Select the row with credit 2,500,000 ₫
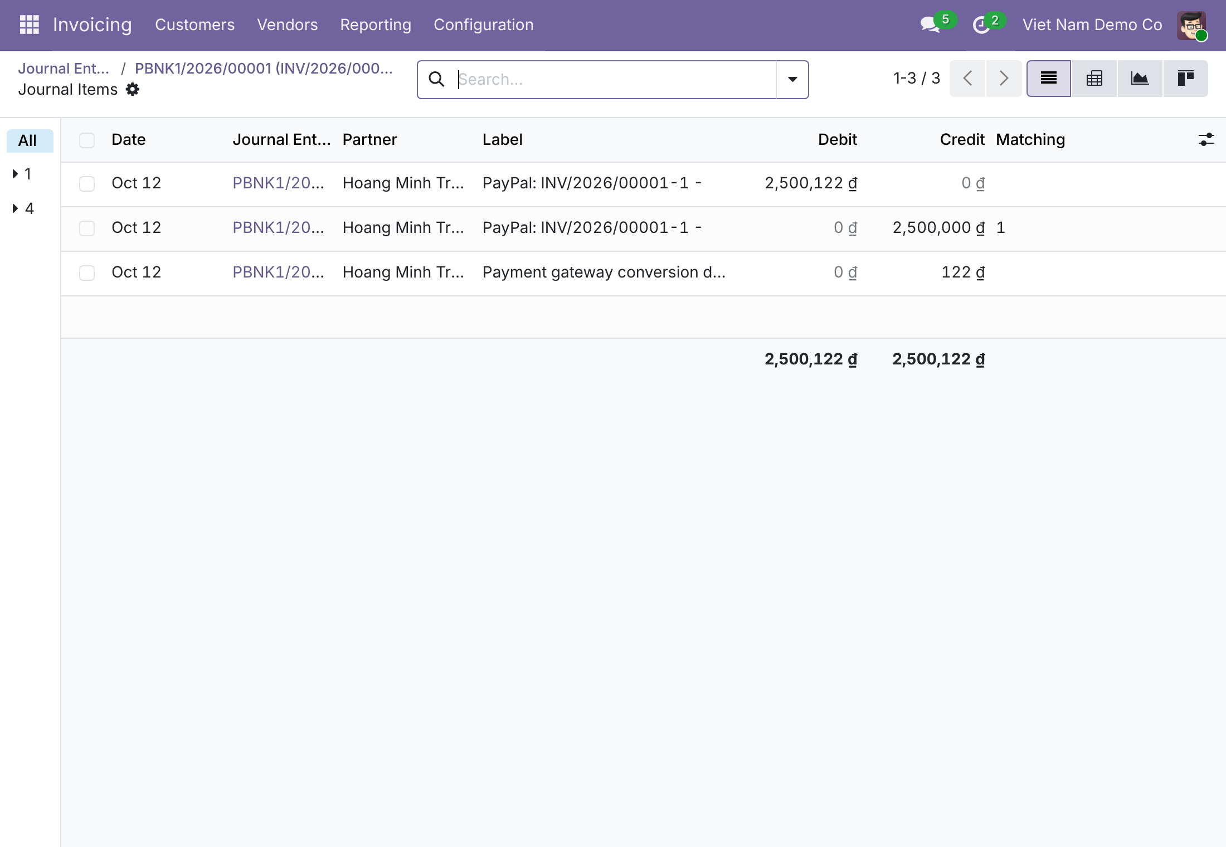The height and width of the screenshot is (847, 1226). (87, 228)
